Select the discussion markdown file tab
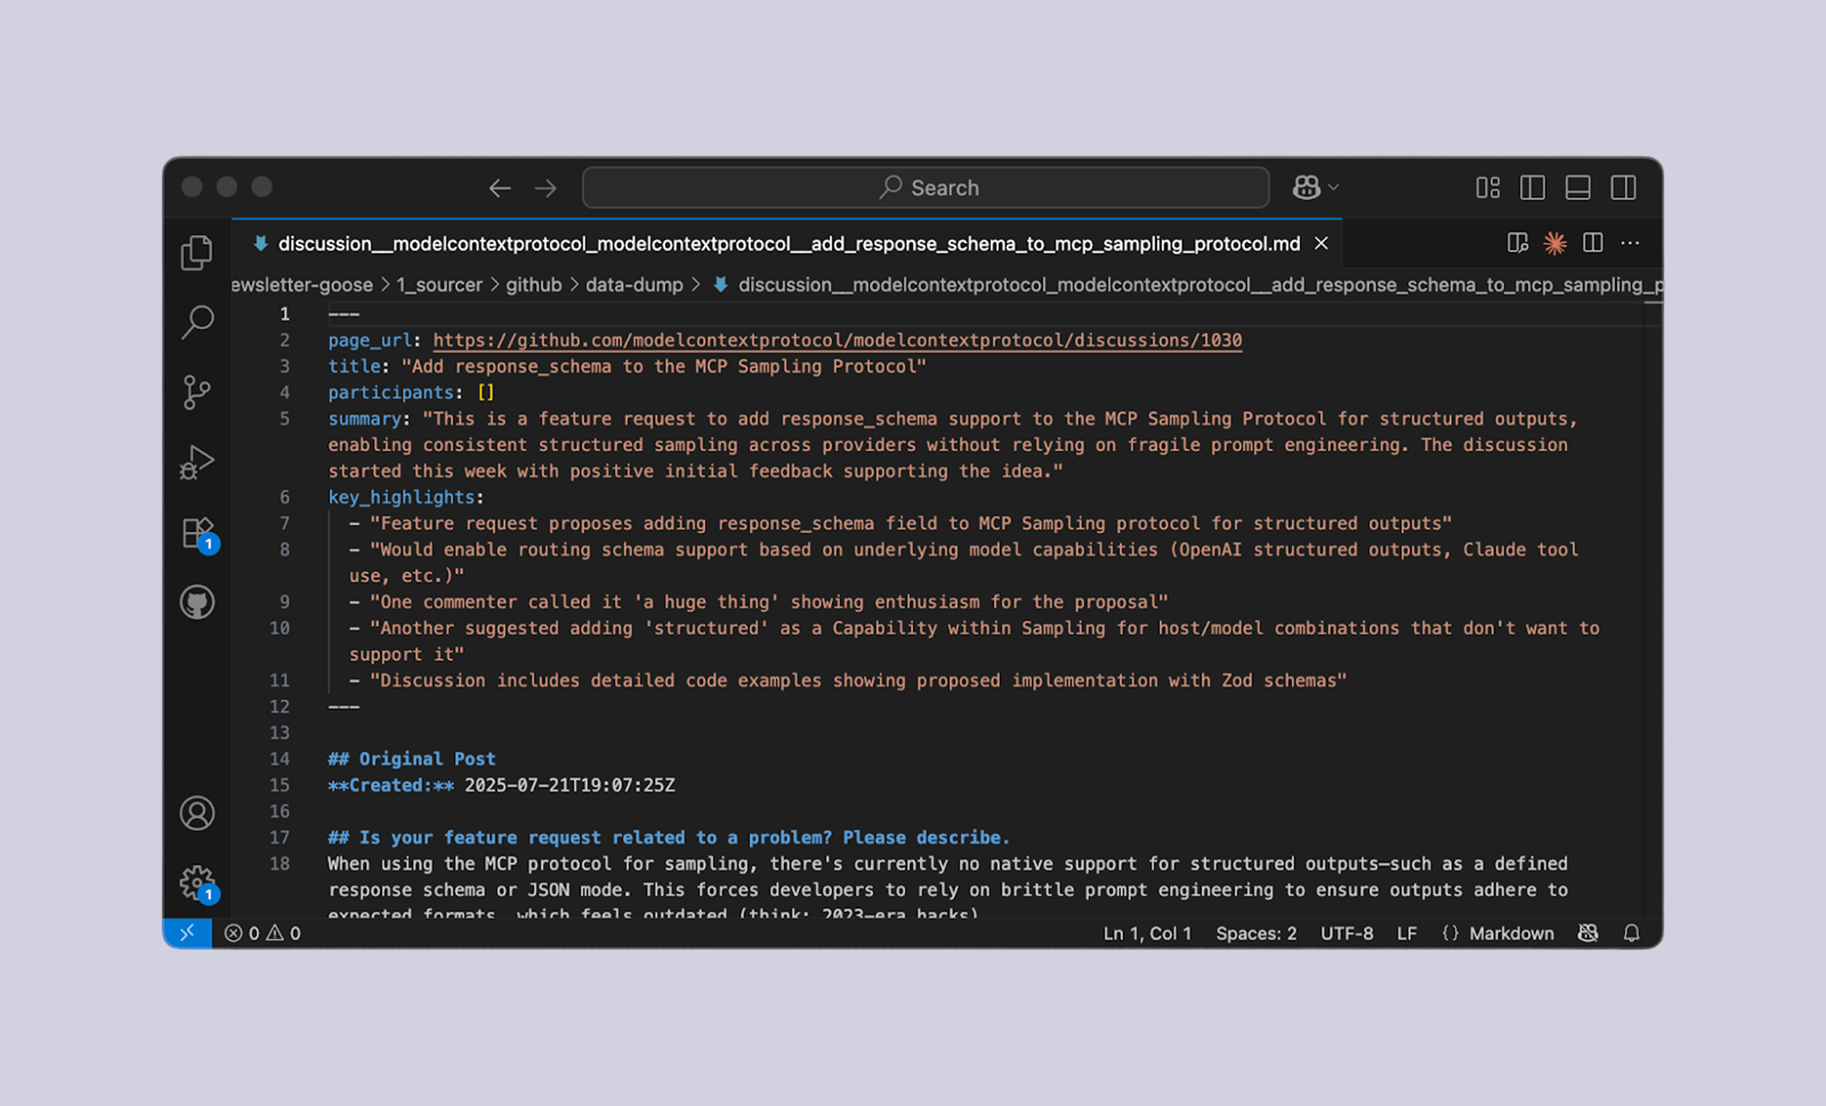The width and height of the screenshot is (1826, 1106). [786, 243]
